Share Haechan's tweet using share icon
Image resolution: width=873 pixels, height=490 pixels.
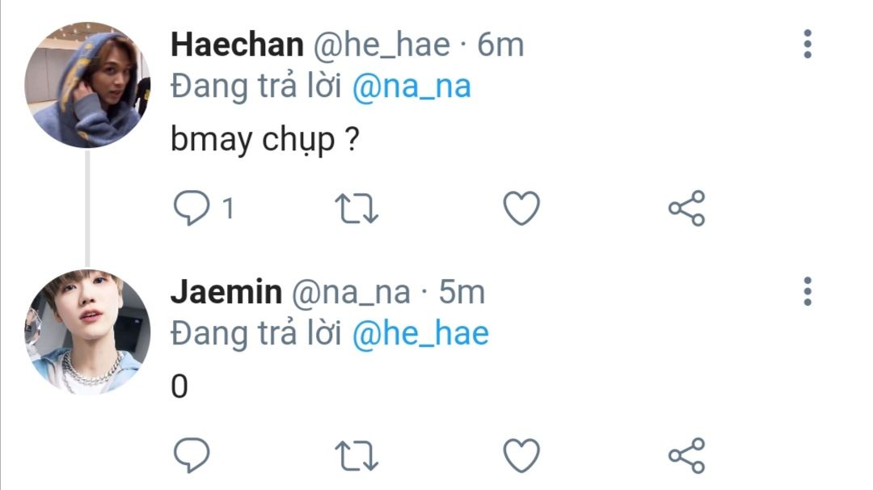[x=686, y=208]
